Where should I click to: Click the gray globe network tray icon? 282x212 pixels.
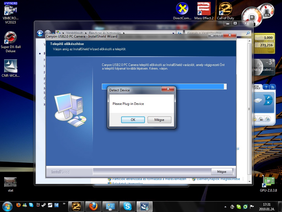click(x=232, y=206)
